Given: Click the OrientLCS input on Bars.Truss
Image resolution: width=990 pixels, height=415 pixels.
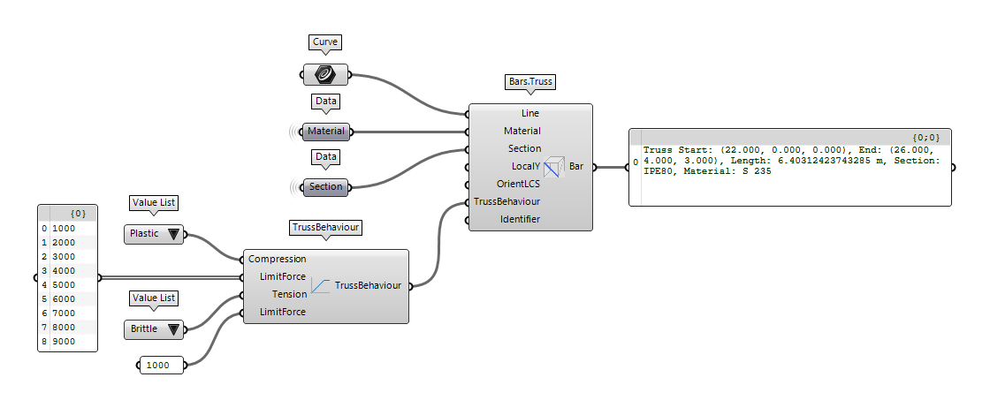Looking at the screenshot, I should point(519,184).
